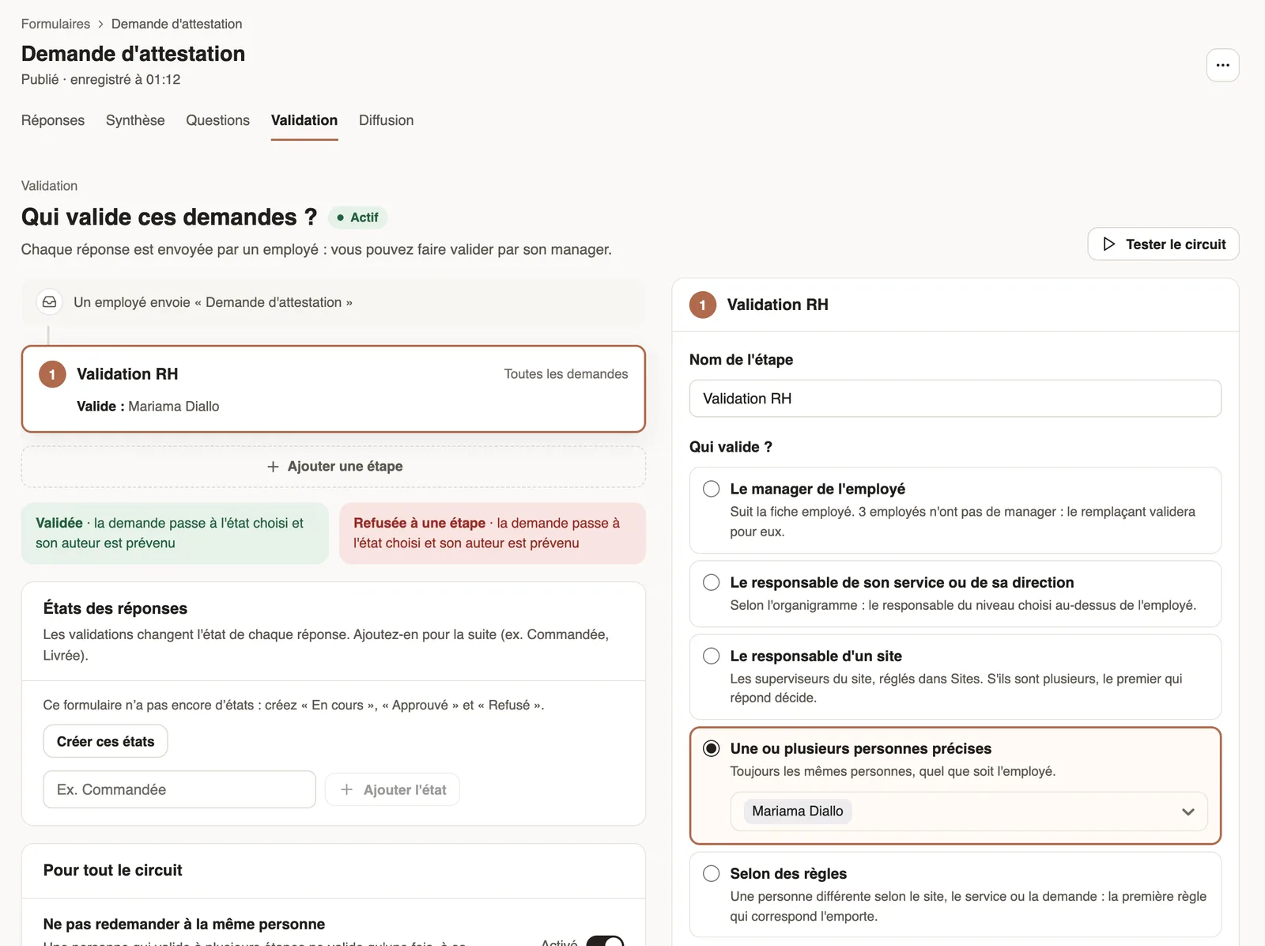Click Toutes les demandes label in step card
This screenshot has width=1265, height=946.
(x=566, y=374)
